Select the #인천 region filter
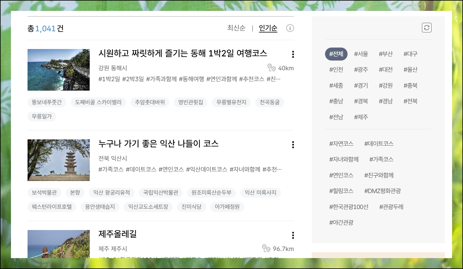This screenshot has height=269, width=463. pyautogui.click(x=336, y=70)
